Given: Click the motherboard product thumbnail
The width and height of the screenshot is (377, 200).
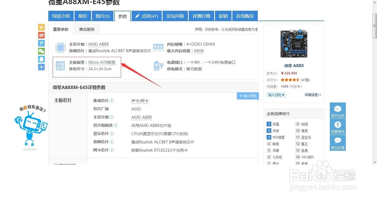Looking at the screenshot, I should 294,44.
